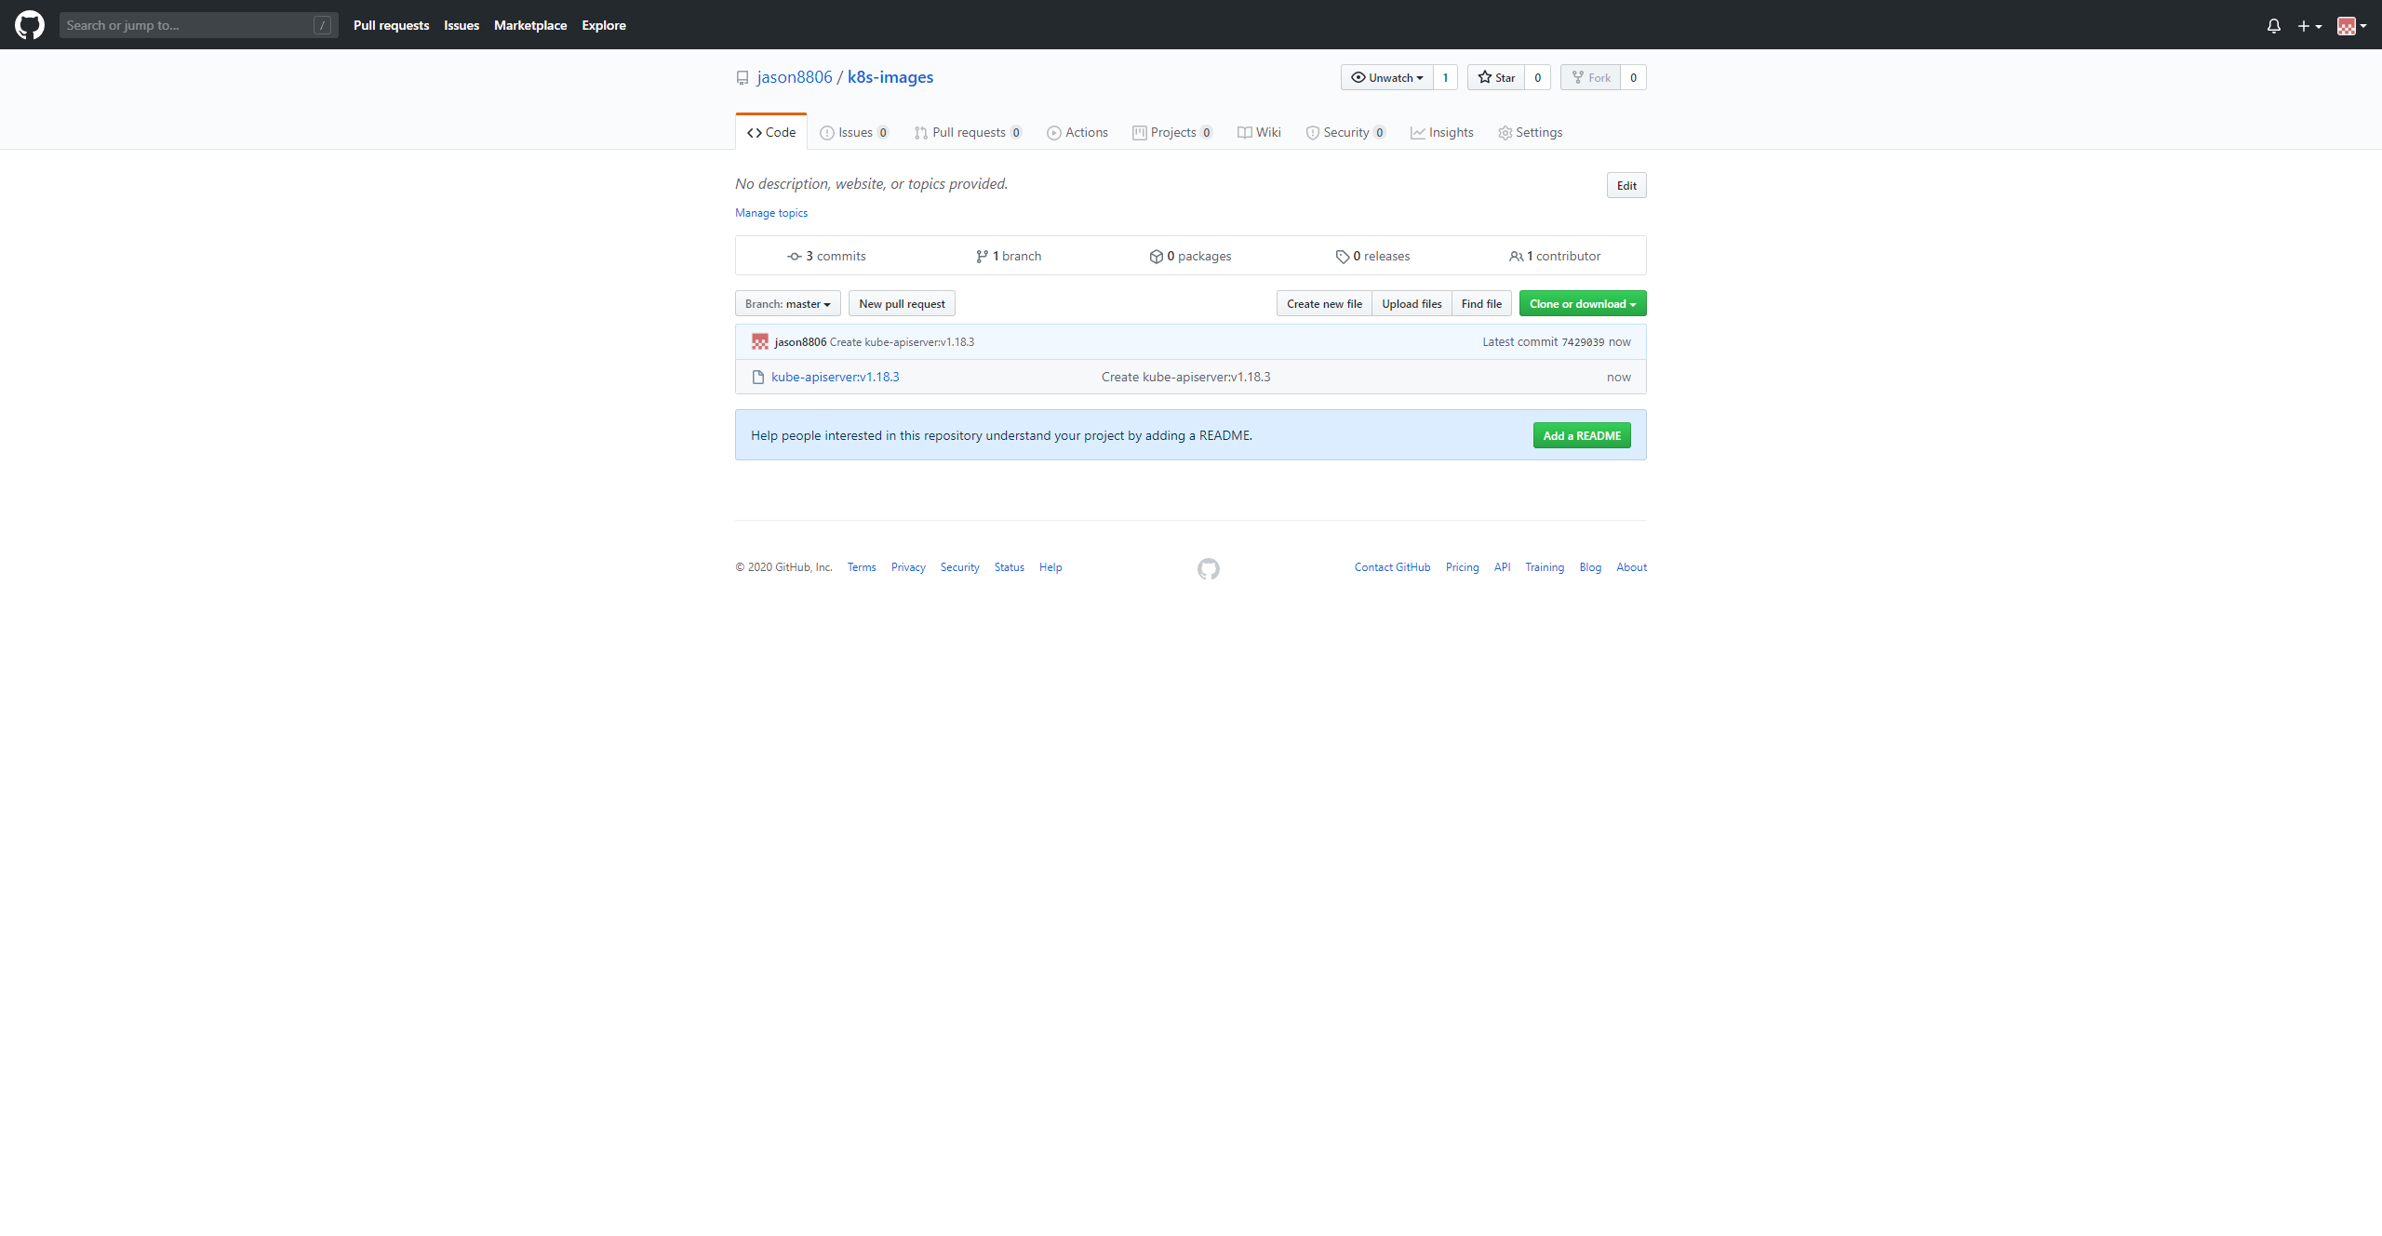Click the footer GitHub logo icon
The height and width of the screenshot is (1236, 2382).
(x=1209, y=568)
